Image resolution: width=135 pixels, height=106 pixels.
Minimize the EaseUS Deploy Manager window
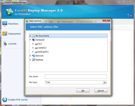(x=119, y=2)
